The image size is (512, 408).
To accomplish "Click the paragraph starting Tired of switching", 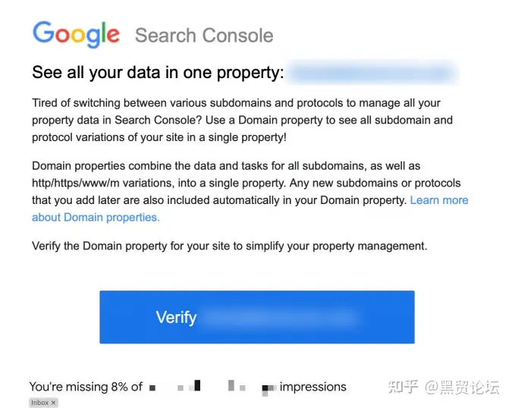I will coord(242,120).
